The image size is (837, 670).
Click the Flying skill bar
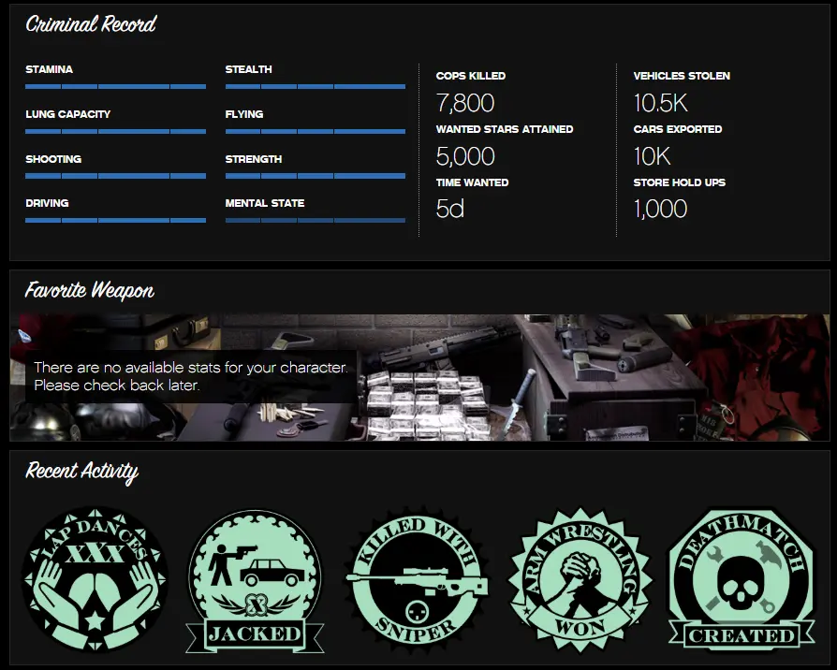point(315,131)
